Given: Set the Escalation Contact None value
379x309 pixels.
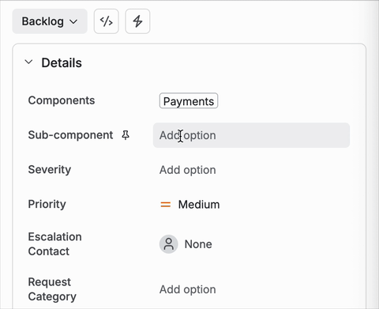Looking at the screenshot, I should click(x=198, y=244).
